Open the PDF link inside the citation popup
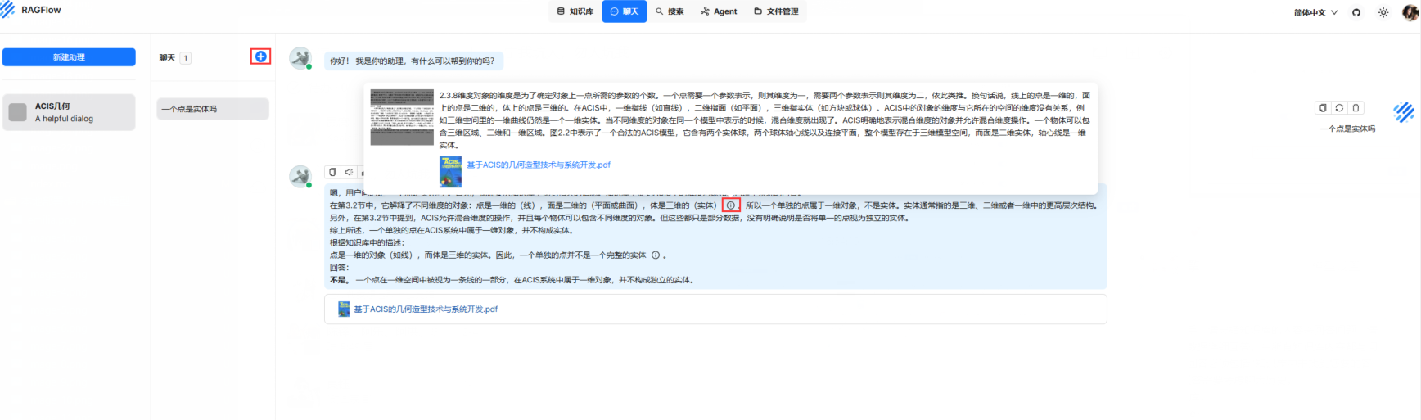The height and width of the screenshot is (420, 1421). [539, 165]
